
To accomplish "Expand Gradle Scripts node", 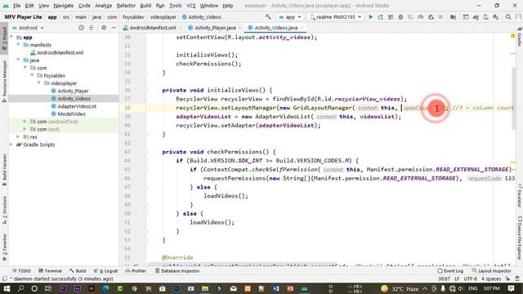I will click(x=11, y=145).
